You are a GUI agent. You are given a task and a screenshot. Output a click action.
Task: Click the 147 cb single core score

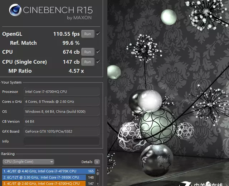[71, 62]
